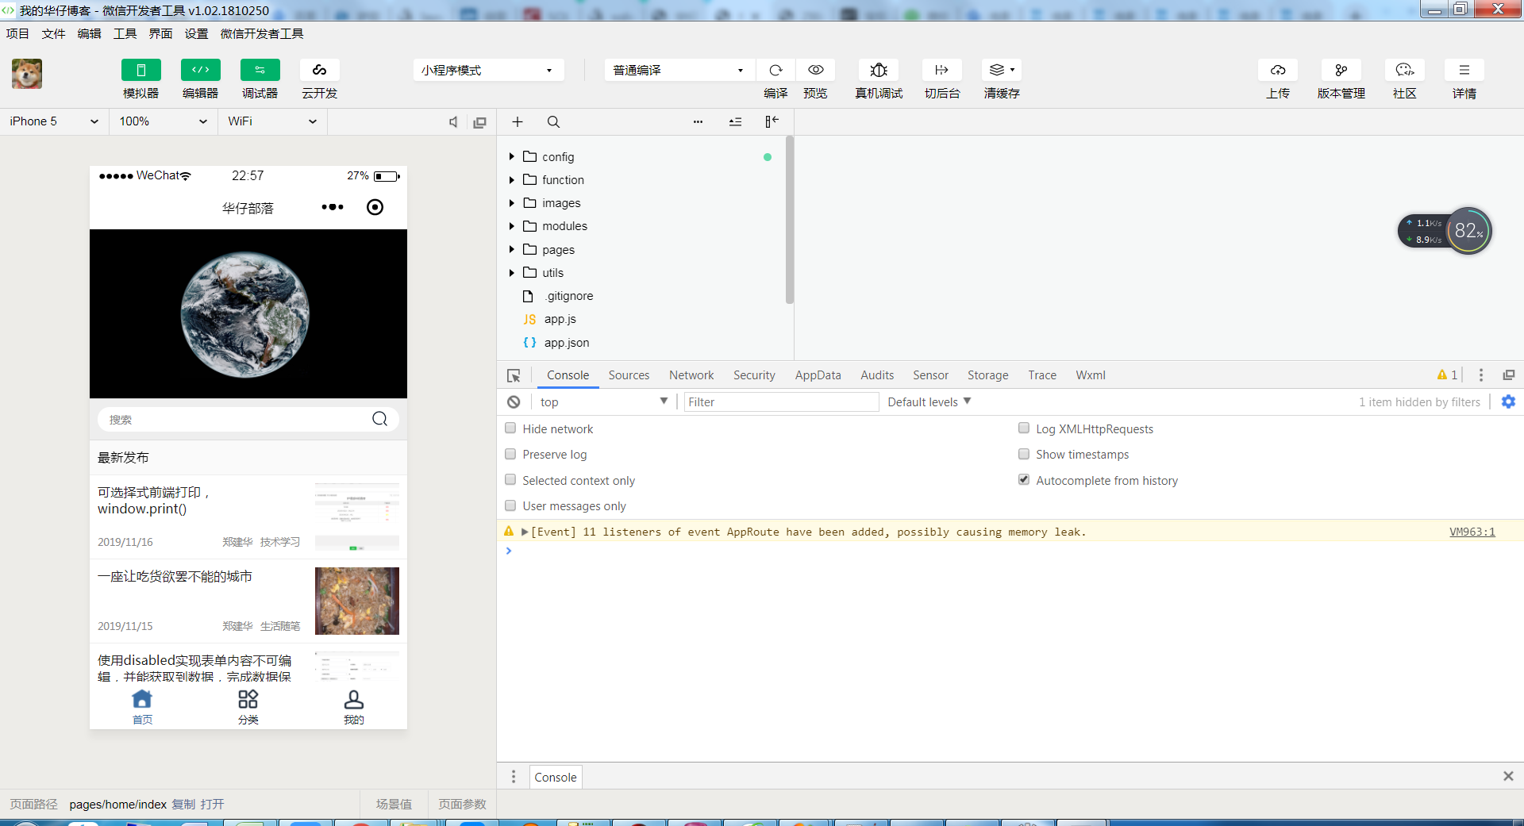Click the preview eye icon
This screenshot has width=1524, height=826.
click(x=815, y=70)
